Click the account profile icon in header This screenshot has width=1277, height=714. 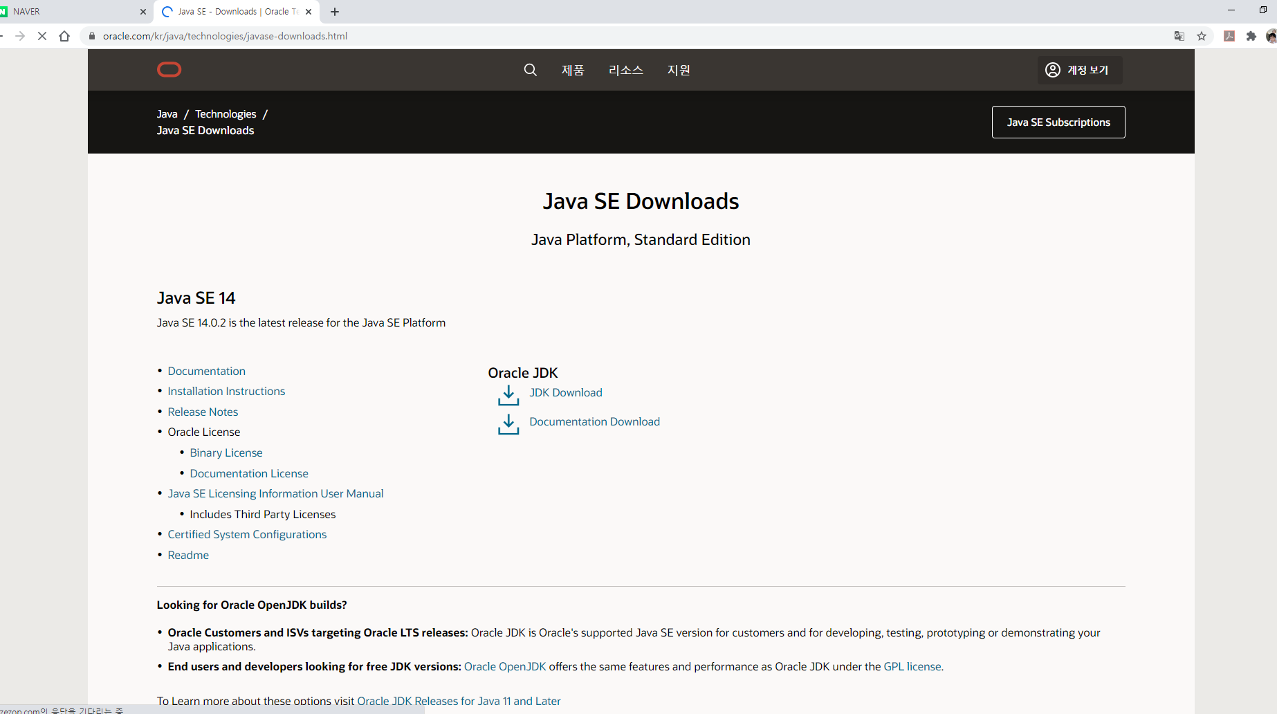pyautogui.click(x=1052, y=70)
